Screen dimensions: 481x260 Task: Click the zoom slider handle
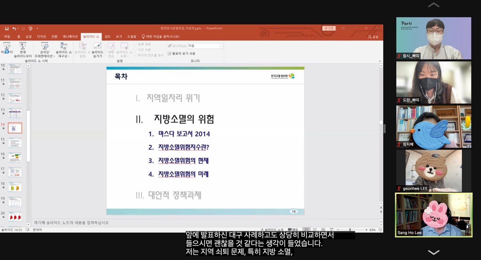pyautogui.click(x=350, y=230)
